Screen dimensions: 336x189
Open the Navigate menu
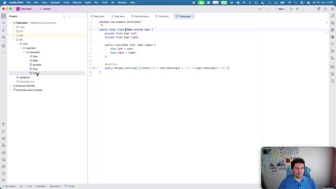pyautogui.click(x=55, y=3)
